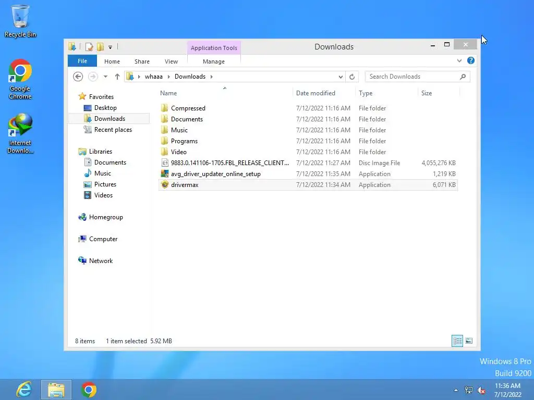Open the File ribbon tab
534x400 pixels.
(82, 61)
